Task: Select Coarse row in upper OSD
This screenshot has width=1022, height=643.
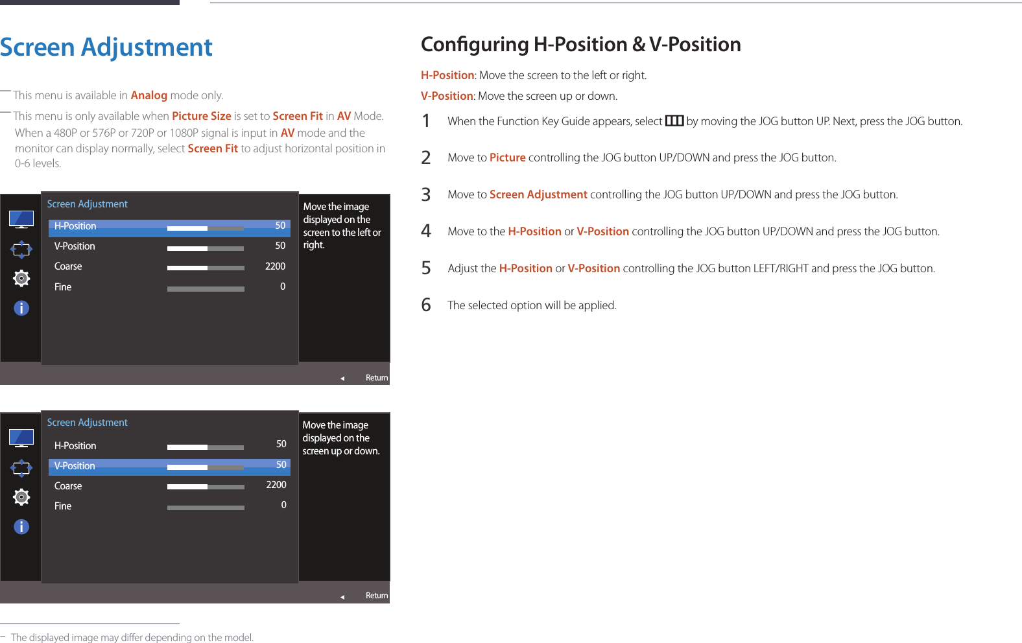Action: [169, 266]
